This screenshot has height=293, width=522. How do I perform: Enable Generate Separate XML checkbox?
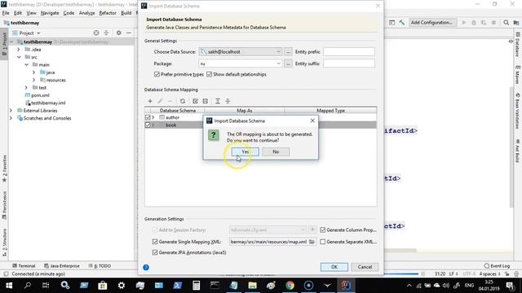(x=323, y=242)
